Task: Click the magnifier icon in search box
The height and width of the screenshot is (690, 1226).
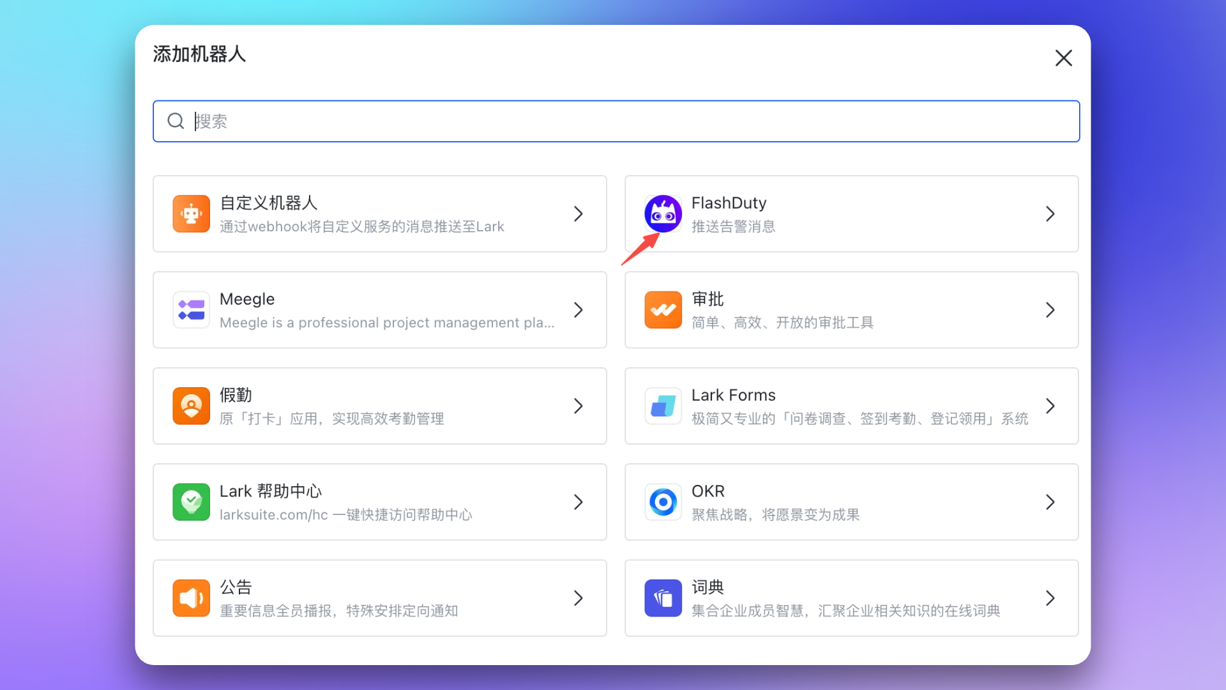Action: (176, 121)
